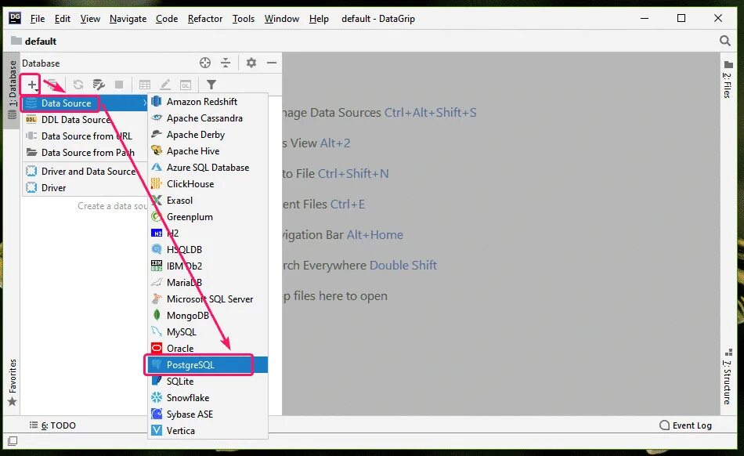Choose Microsoft SQL Server data source
744x456 pixels.
[208, 299]
